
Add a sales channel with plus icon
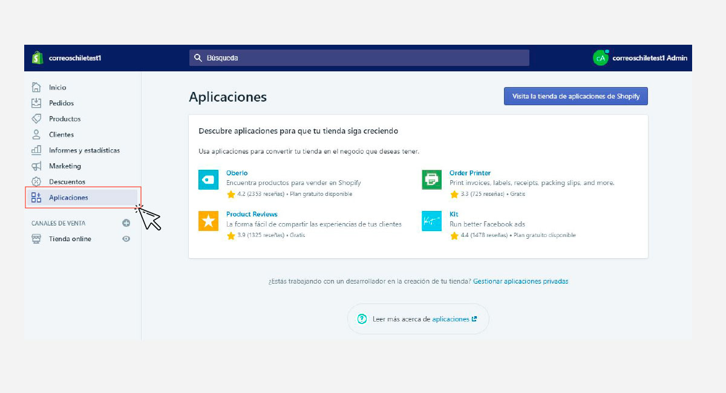click(x=126, y=223)
